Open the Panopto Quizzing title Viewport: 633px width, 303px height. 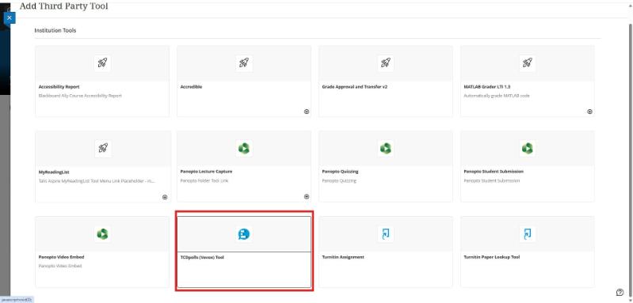pos(340,172)
